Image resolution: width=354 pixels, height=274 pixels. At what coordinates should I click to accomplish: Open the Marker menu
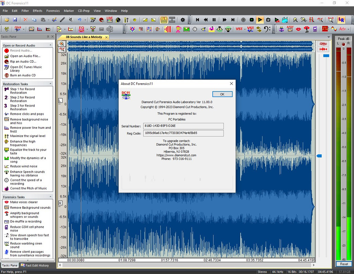point(69,11)
